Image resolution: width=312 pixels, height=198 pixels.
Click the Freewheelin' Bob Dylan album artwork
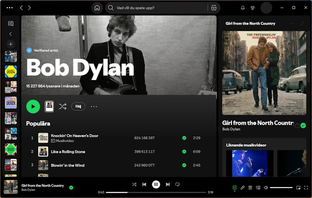point(264,73)
